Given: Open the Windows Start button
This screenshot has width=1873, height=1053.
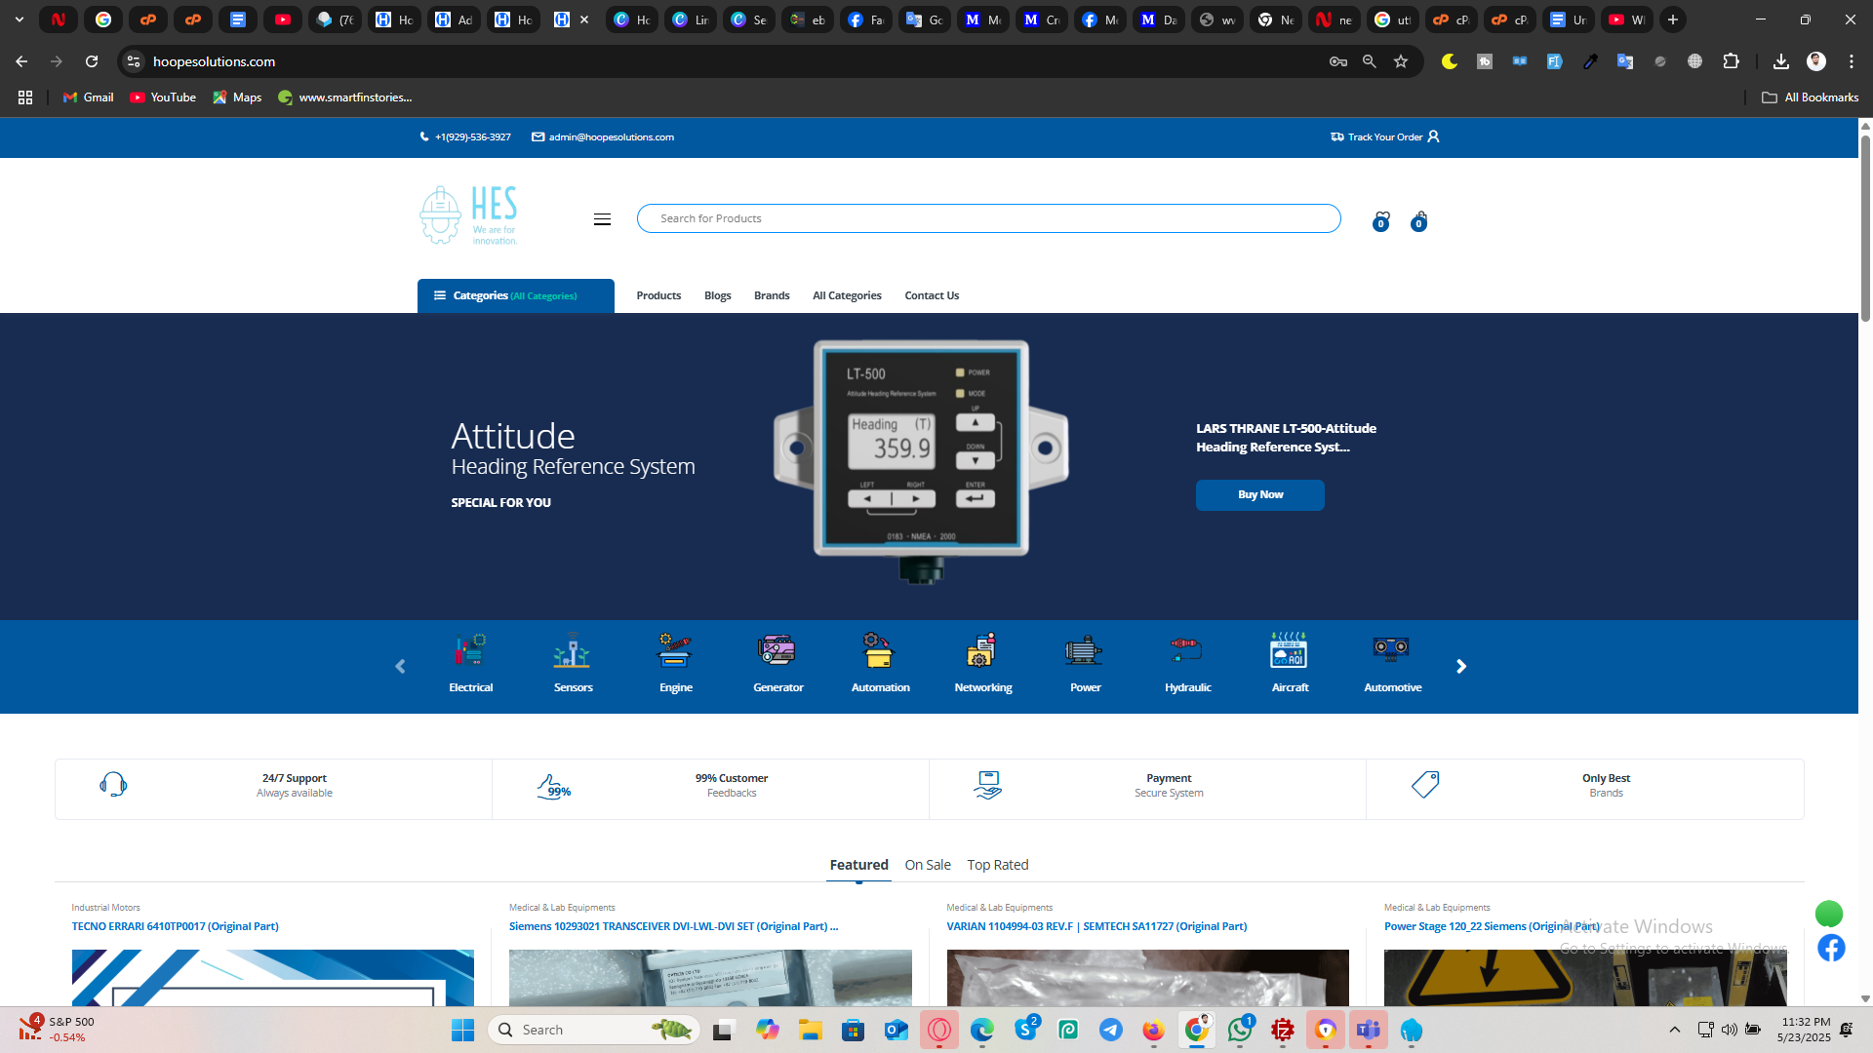Looking at the screenshot, I should (x=462, y=1030).
